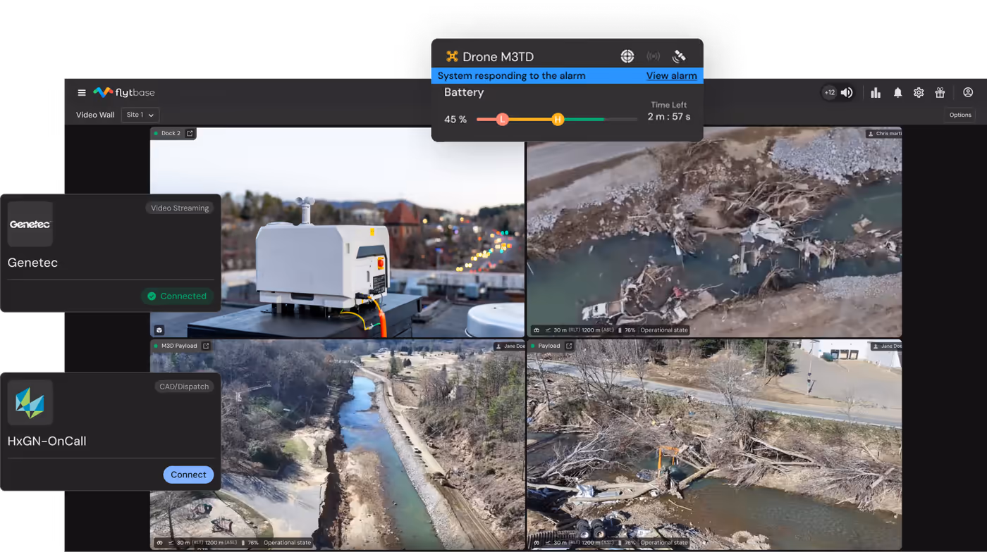Click the cube icon in Dock 2 feed

(x=159, y=330)
